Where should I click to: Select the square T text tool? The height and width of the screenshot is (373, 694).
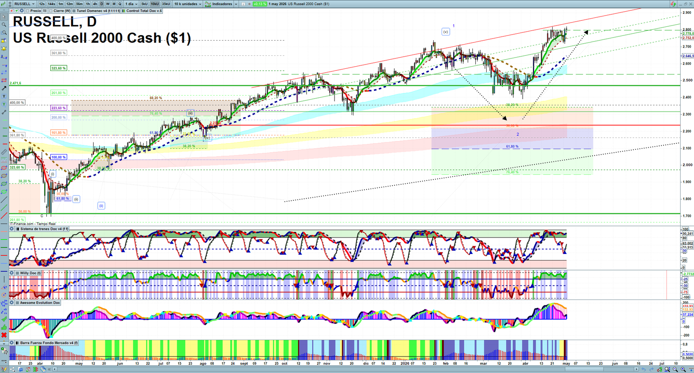(4, 96)
